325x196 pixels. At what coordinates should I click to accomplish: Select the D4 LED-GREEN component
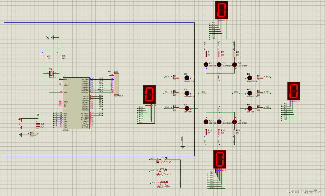tap(250, 78)
